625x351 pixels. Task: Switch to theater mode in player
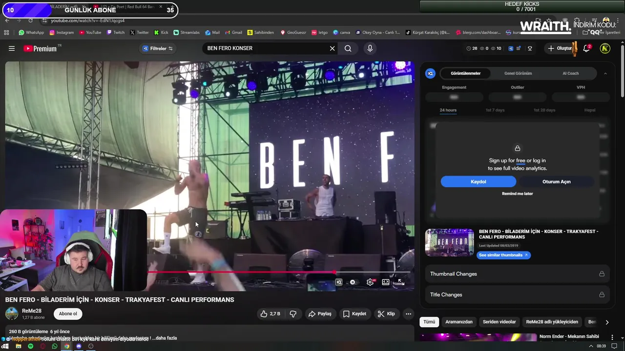[386, 282]
